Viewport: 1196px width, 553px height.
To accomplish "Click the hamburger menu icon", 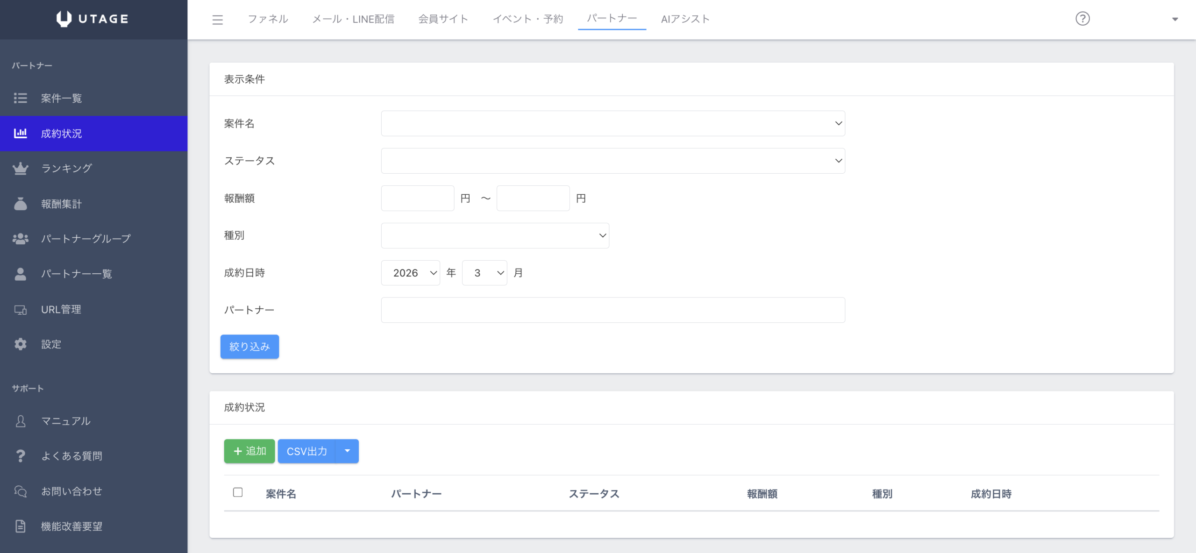I will (217, 20).
